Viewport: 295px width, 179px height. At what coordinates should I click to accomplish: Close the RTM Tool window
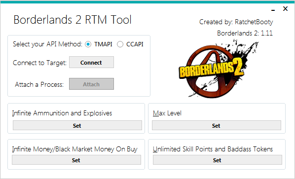click(x=285, y=9)
